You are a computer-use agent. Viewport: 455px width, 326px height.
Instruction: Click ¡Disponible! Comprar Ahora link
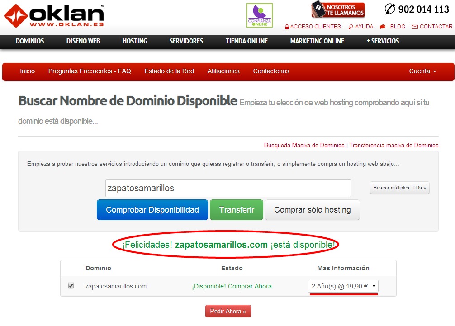tap(232, 286)
